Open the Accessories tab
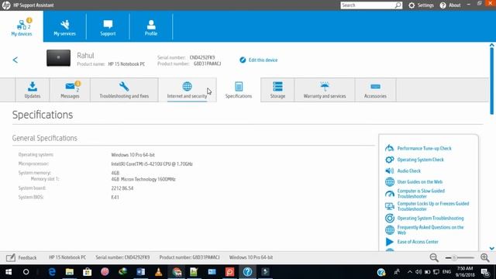496x279 pixels. coord(375,90)
